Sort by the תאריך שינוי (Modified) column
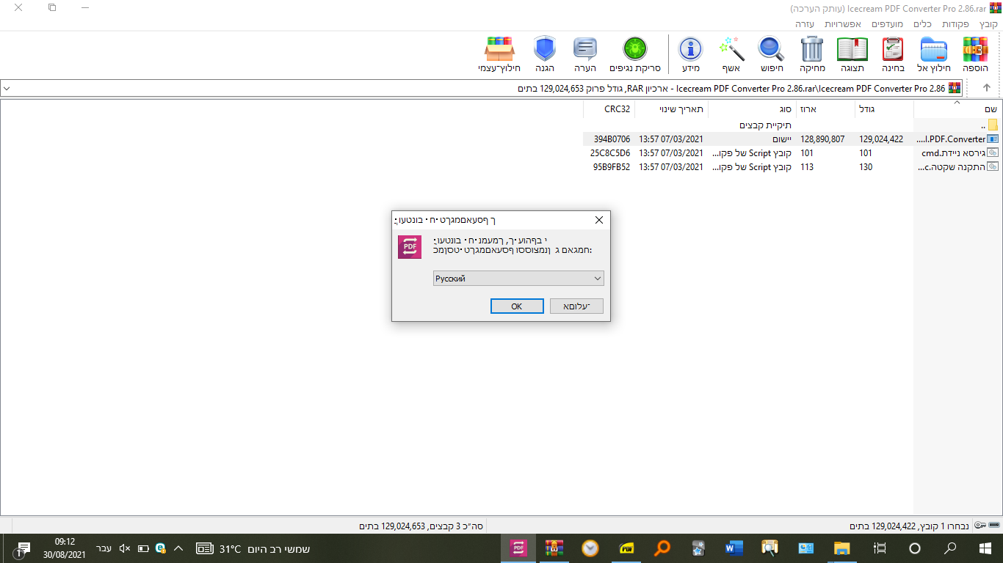Image resolution: width=1003 pixels, height=563 pixels. click(671, 109)
